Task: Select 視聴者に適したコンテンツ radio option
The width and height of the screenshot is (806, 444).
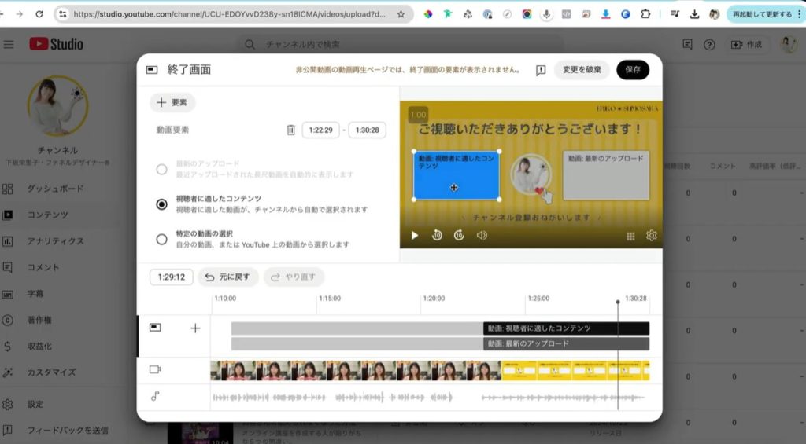Action: tap(161, 204)
